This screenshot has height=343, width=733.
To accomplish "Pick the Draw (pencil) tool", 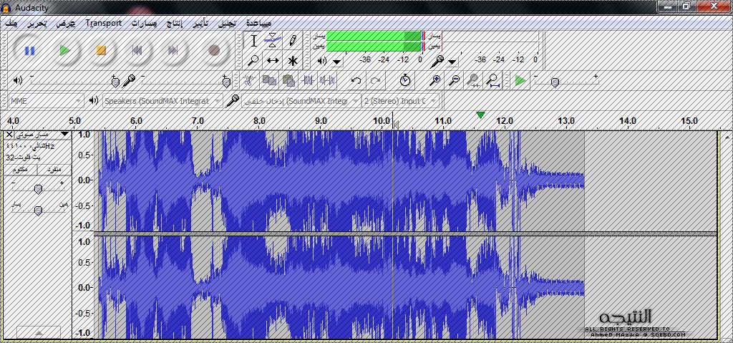I will pyautogui.click(x=292, y=41).
